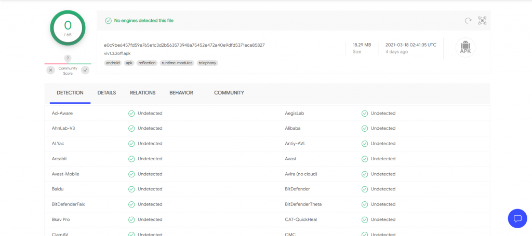Screen dimensions: 532x236
Task: Click the Avast-Mobile undetected check icon
Action: [x=131, y=174]
